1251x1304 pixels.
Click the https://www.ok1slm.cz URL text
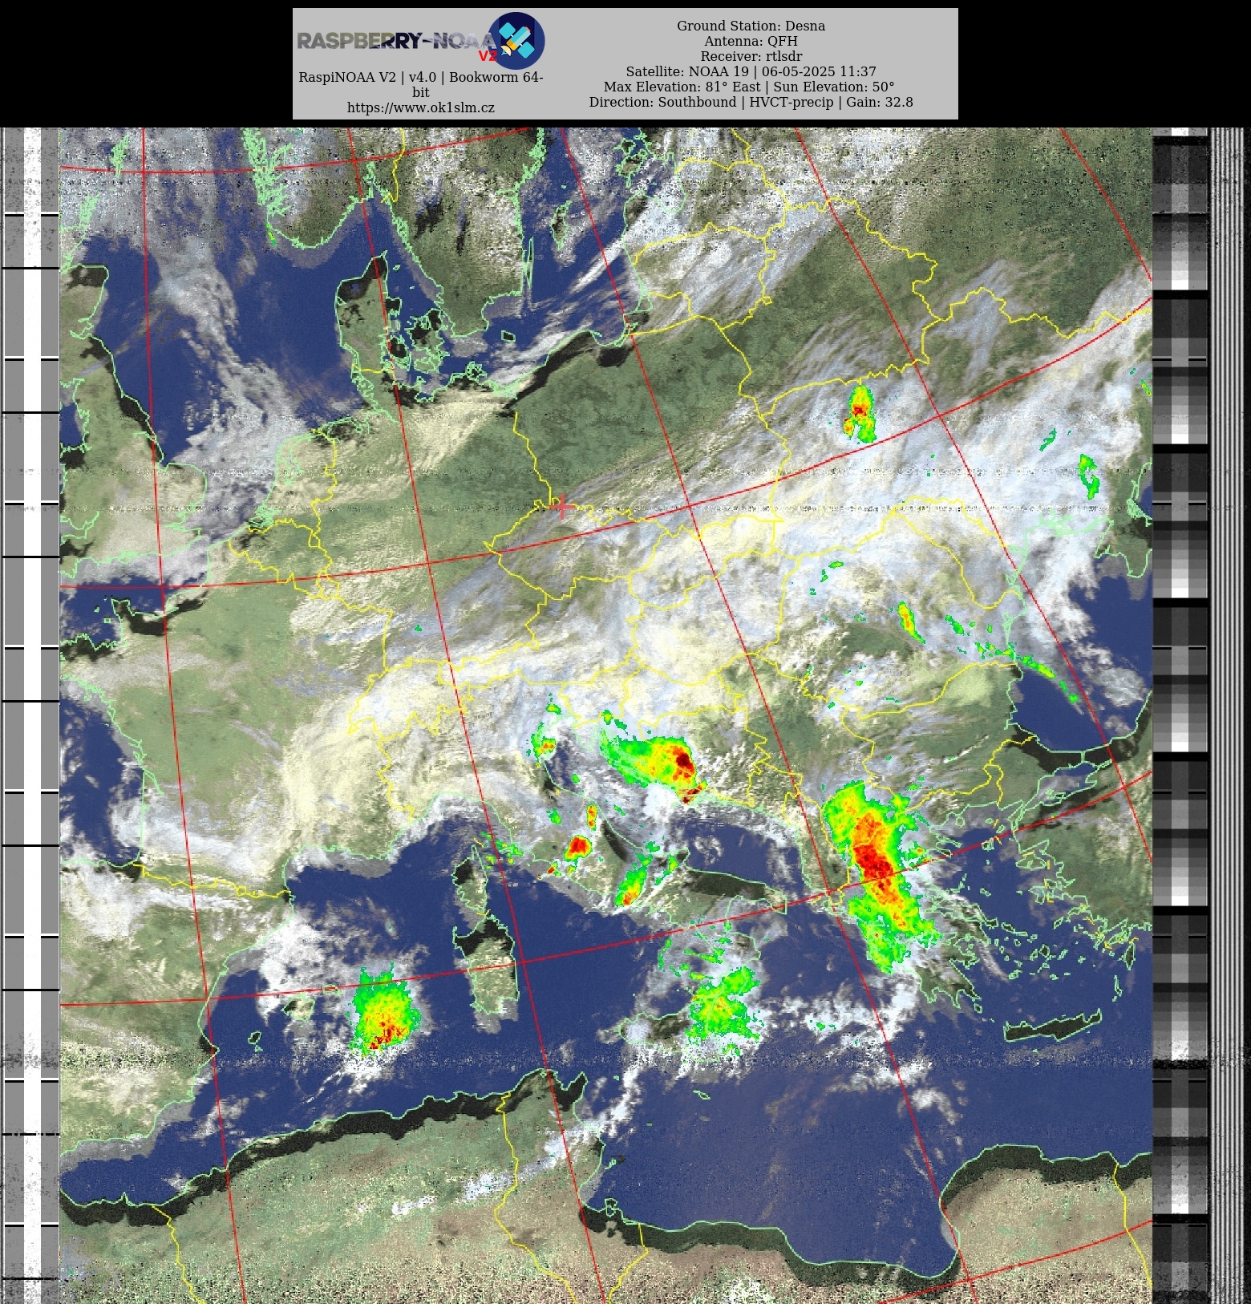pos(421,107)
